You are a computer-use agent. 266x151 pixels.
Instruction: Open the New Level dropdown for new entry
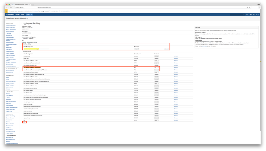tap(137, 49)
